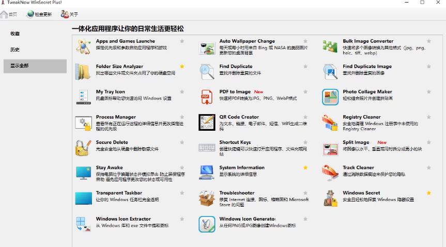Open the Stay Awake title link

click(x=109, y=167)
